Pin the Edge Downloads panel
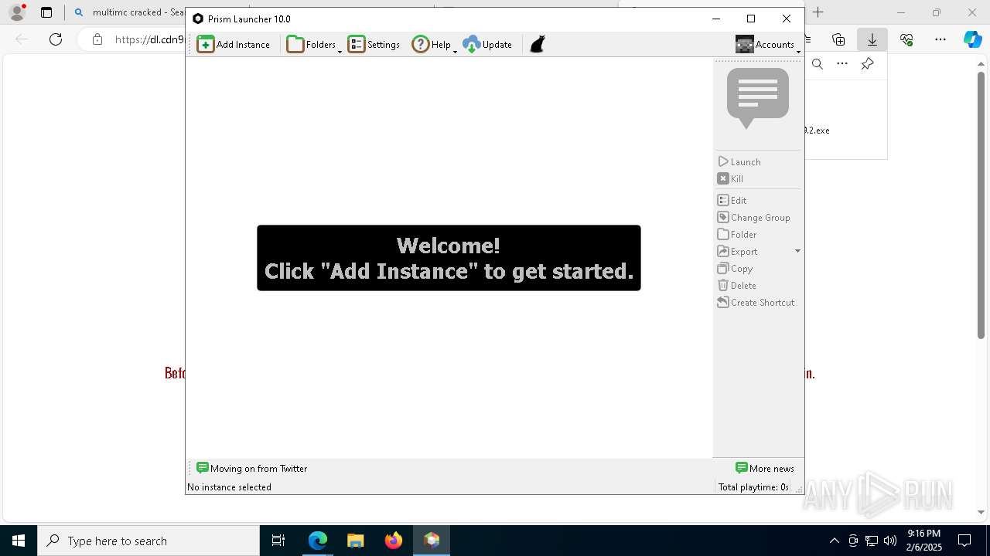Viewport: 990px width, 556px height. [x=867, y=64]
